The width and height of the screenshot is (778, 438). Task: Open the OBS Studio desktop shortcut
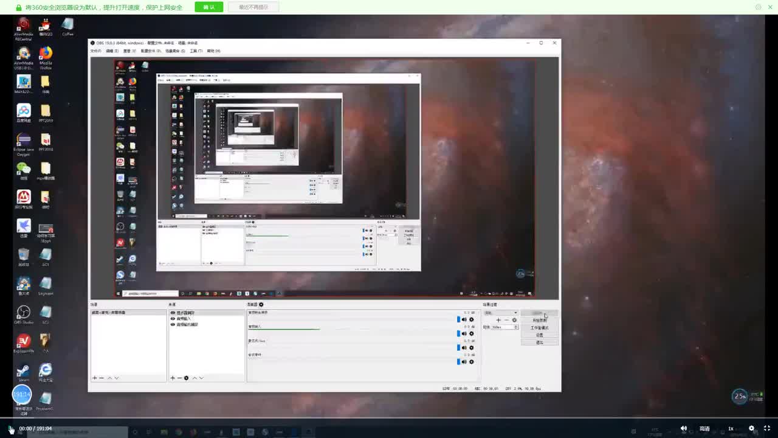24,315
